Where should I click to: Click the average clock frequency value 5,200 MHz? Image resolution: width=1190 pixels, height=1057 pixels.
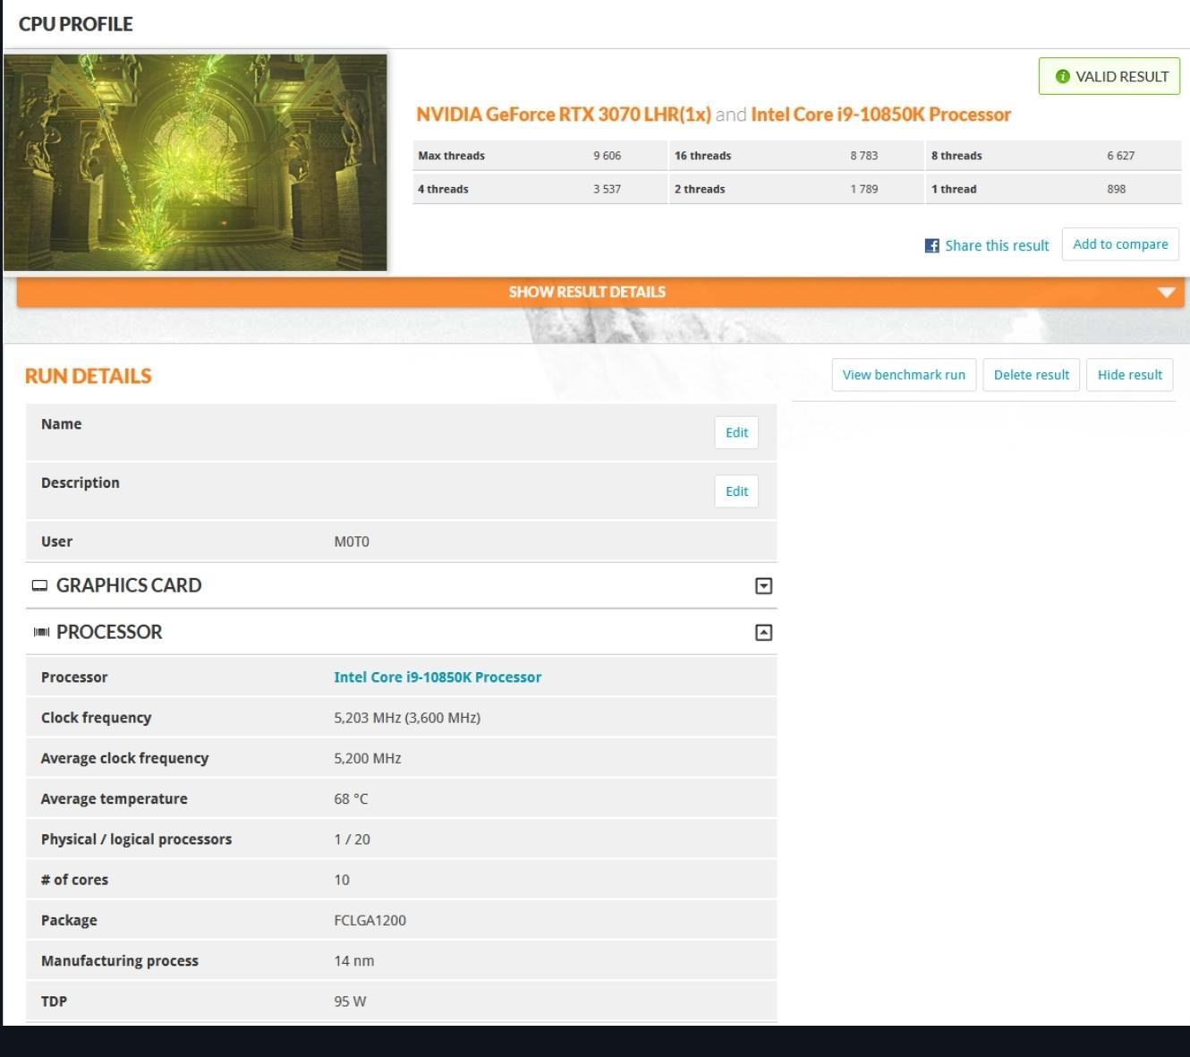click(x=368, y=758)
